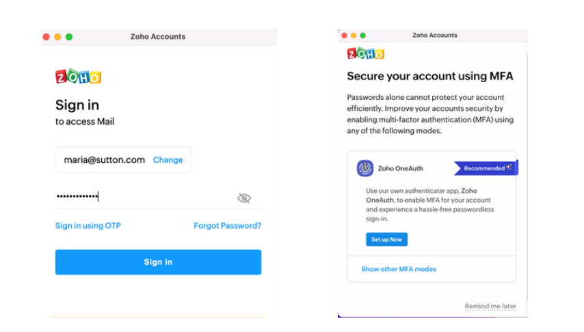
Task: Close the sign-in Zoho Accounts window
Action: [47, 36]
